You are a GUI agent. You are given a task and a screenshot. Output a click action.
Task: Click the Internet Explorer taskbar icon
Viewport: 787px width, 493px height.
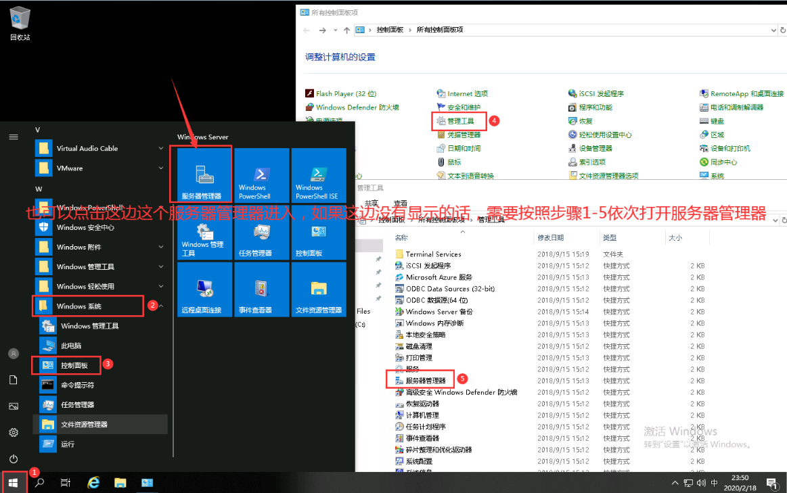[x=93, y=483]
